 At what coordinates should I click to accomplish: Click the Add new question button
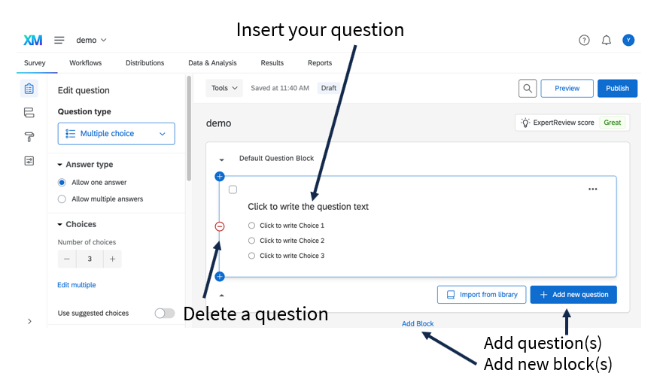tap(573, 295)
